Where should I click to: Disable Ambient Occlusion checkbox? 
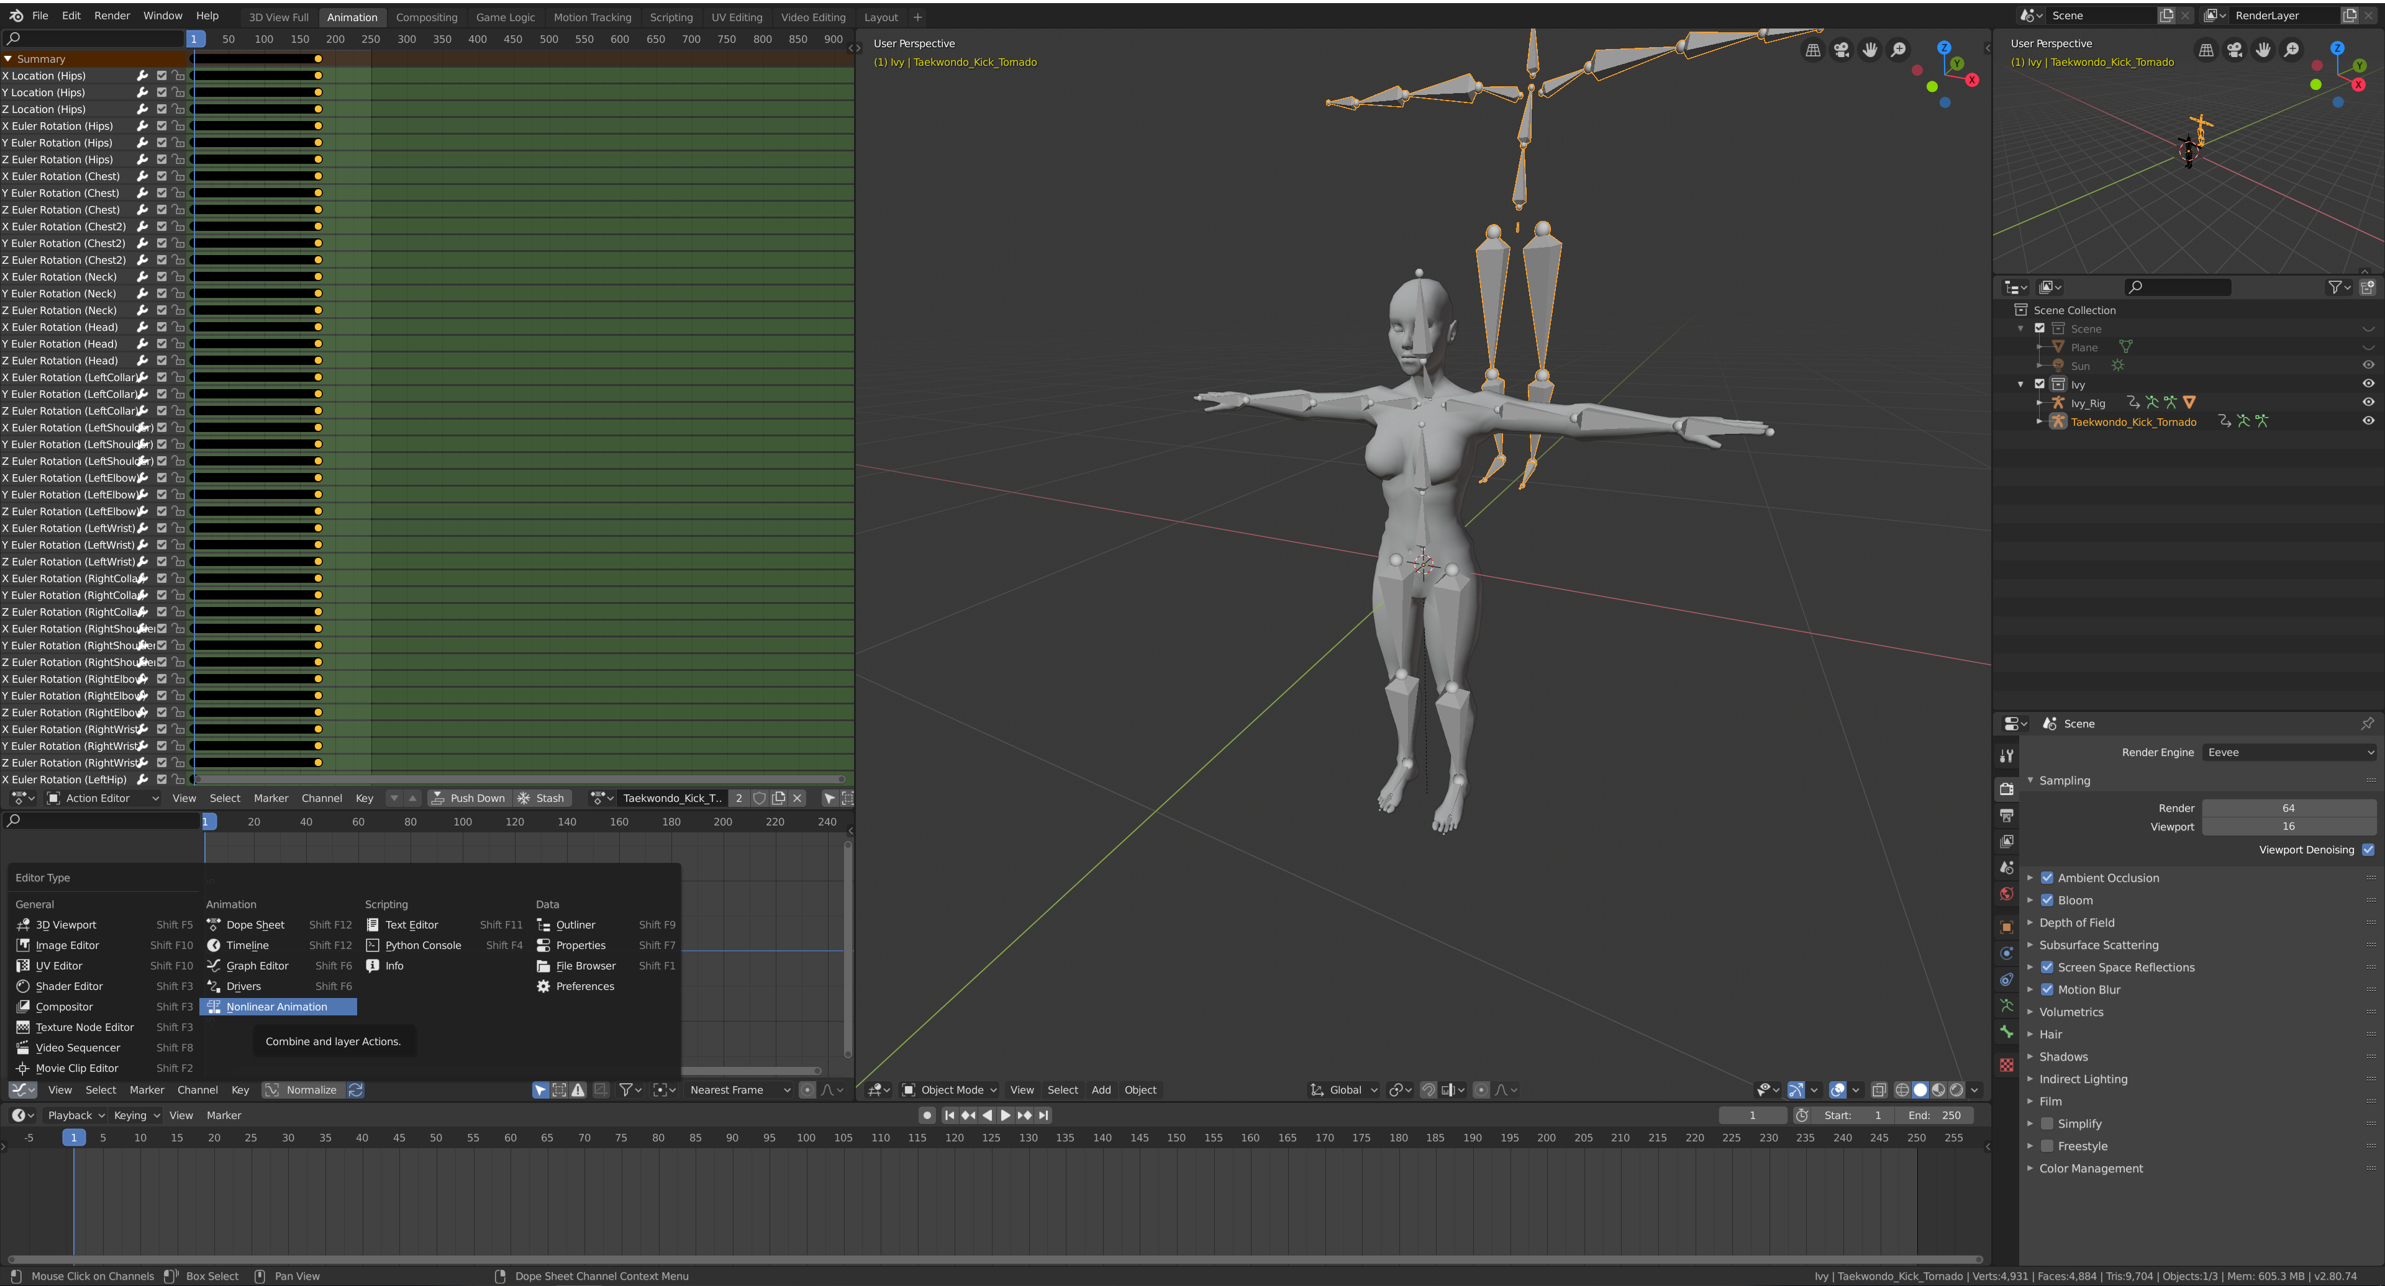click(x=2047, y=878)
